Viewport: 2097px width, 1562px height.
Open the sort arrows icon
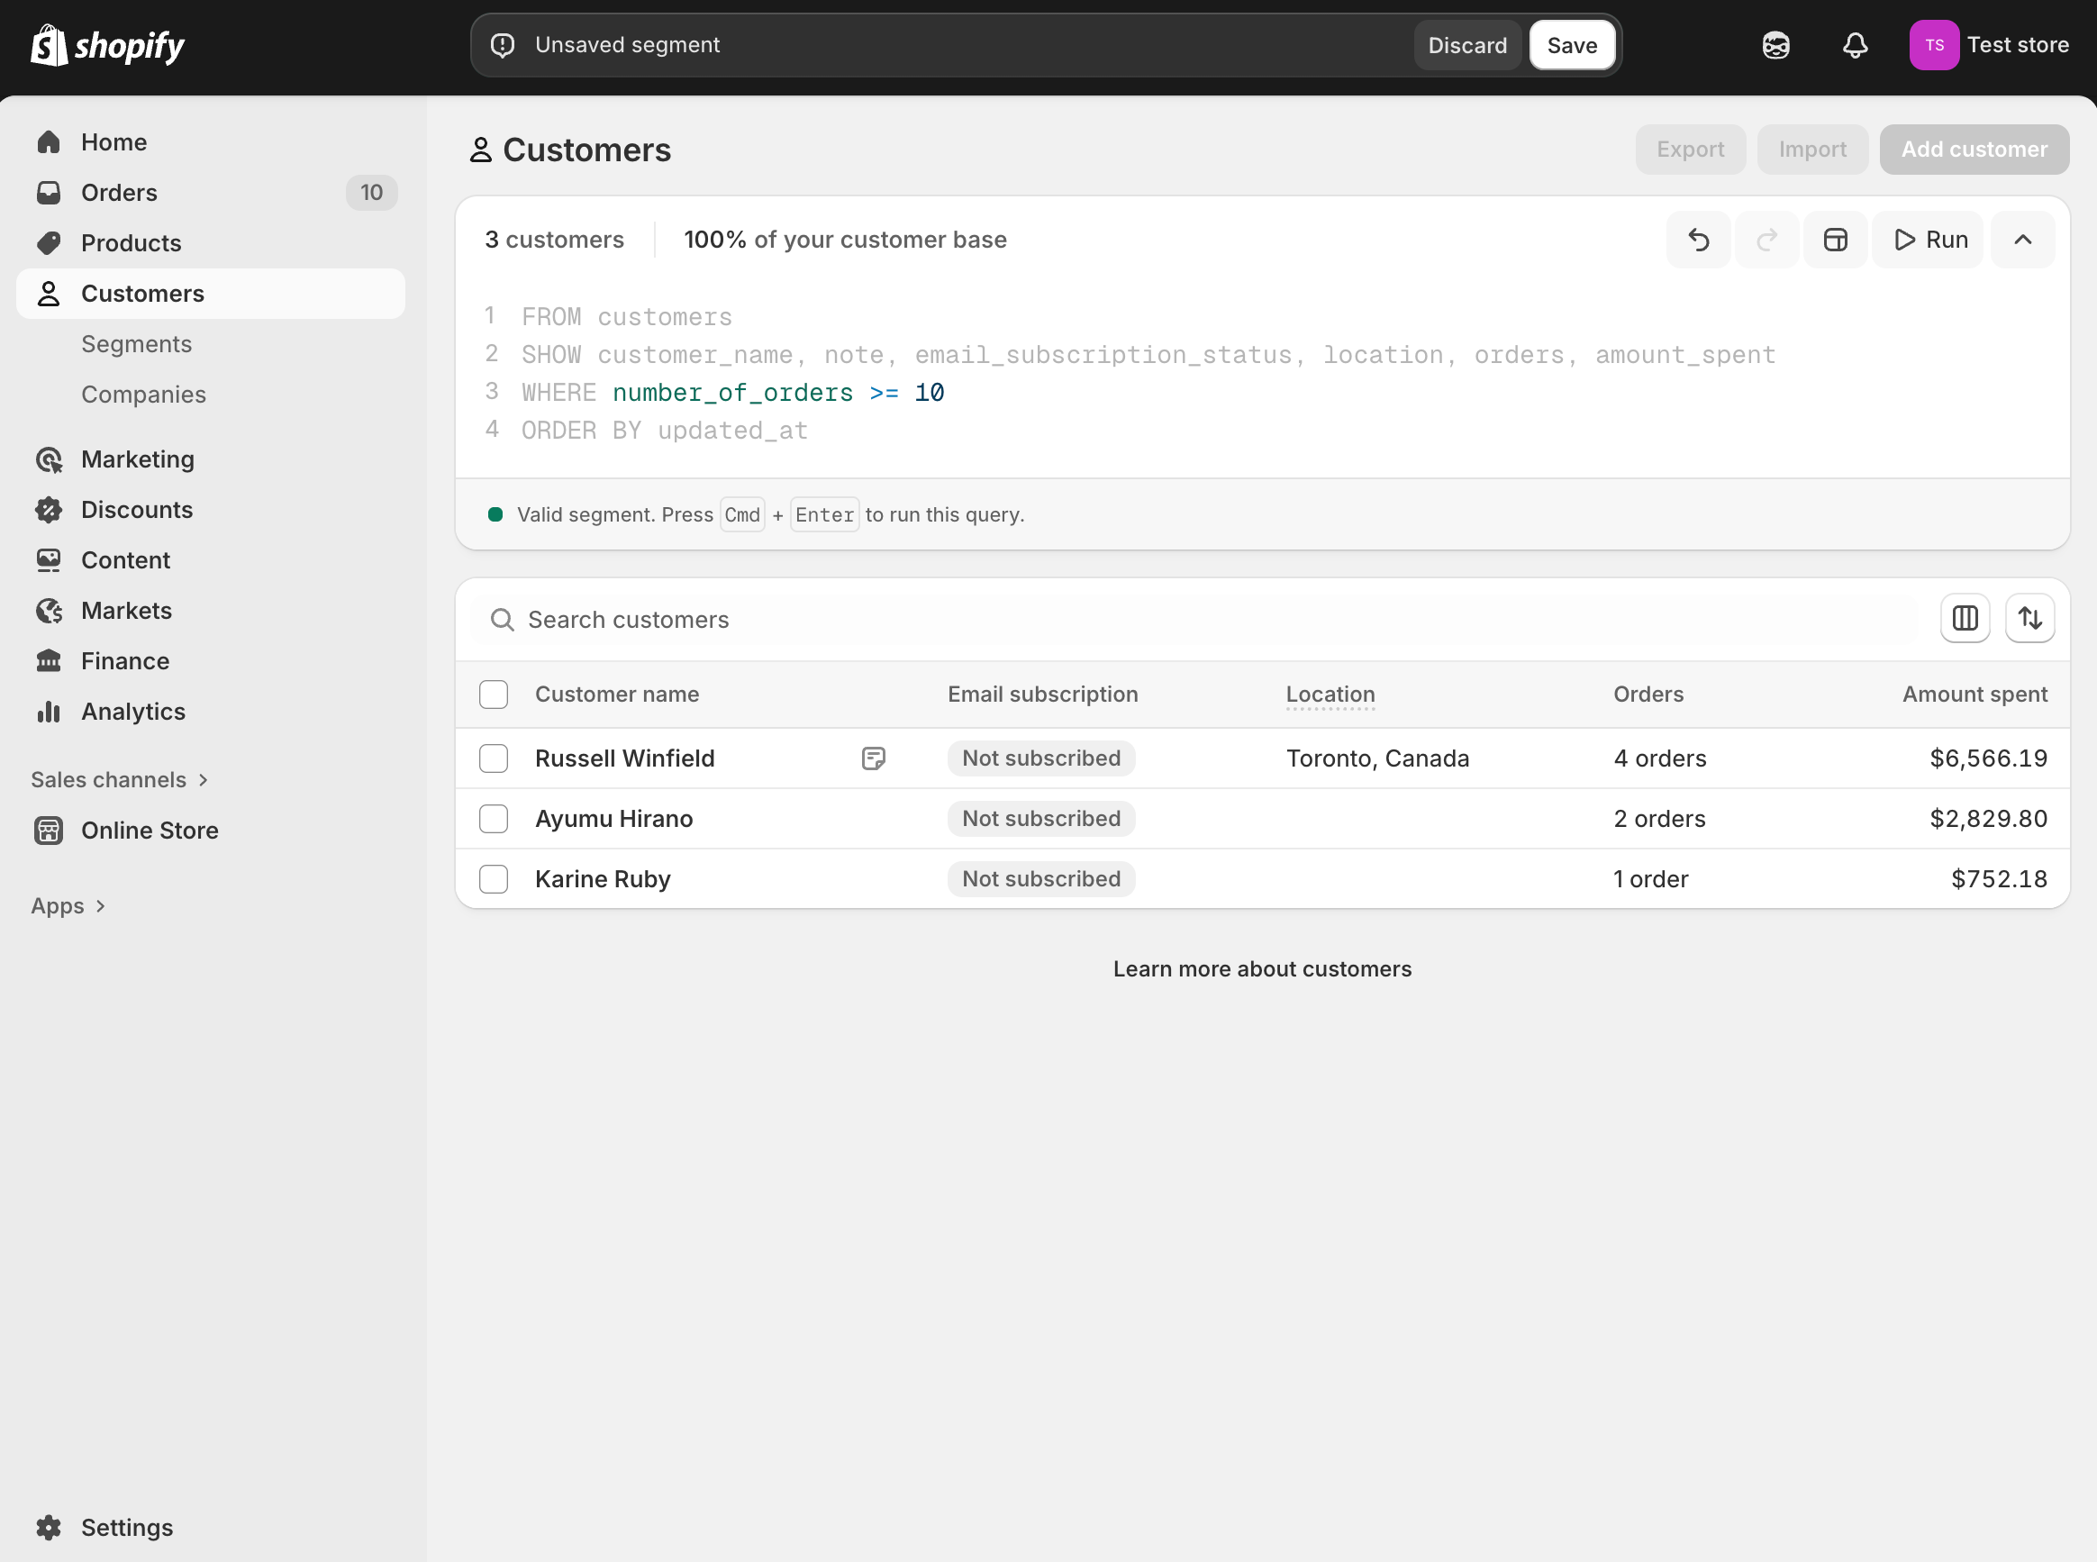[2029, 618]
